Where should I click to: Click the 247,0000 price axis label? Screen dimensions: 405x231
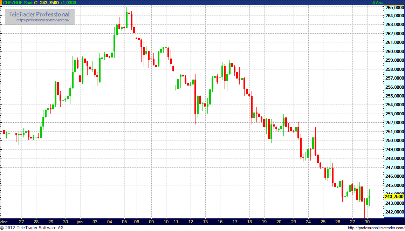click(x=395, y=168)
